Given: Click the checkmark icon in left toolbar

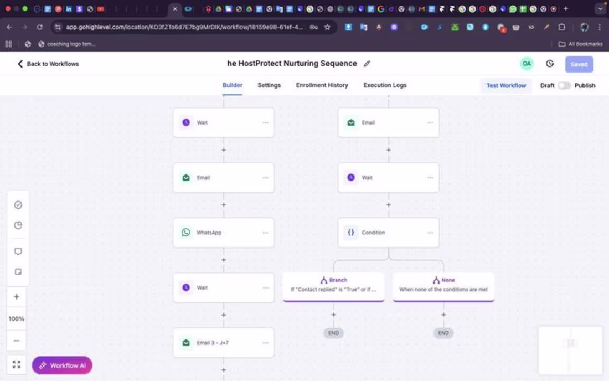Looking at the screenshot, I should pyautogui.click(x=18, y=205).
